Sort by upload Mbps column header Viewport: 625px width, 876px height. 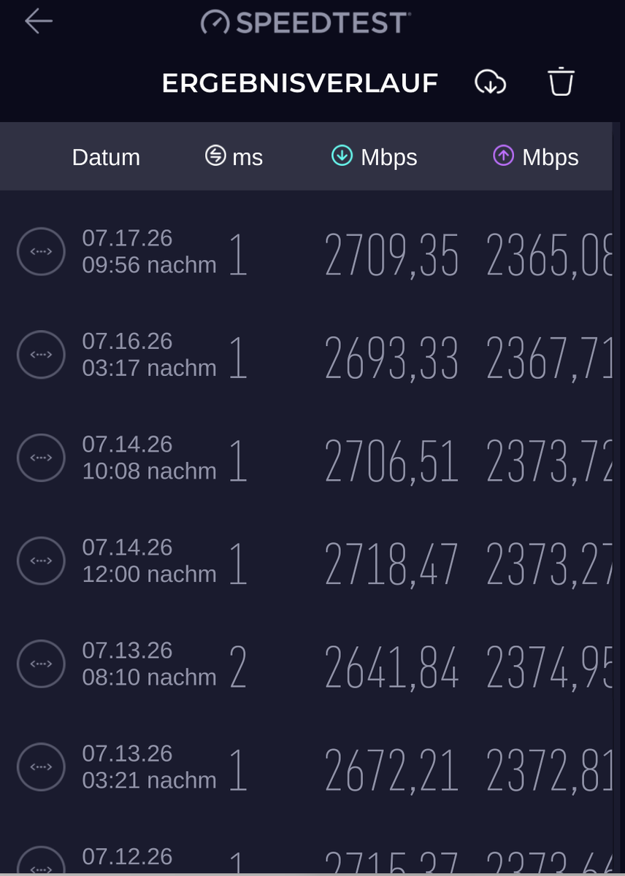click(536, 157)
